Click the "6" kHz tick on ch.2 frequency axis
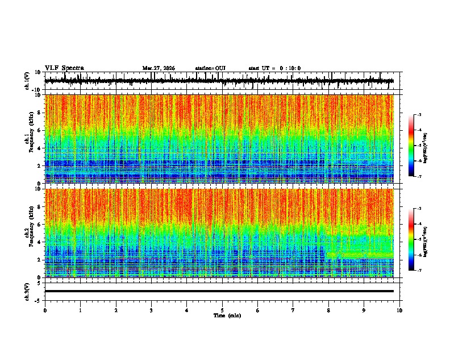450x348 pixels. coord(40,224)
